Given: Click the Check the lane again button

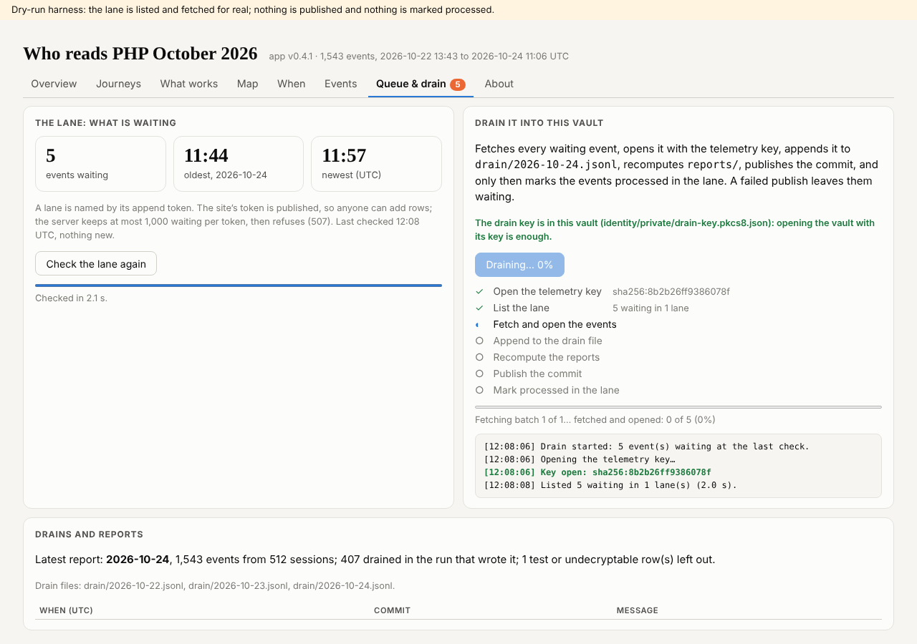Looking at the screenshot, I should coord(96,263).
